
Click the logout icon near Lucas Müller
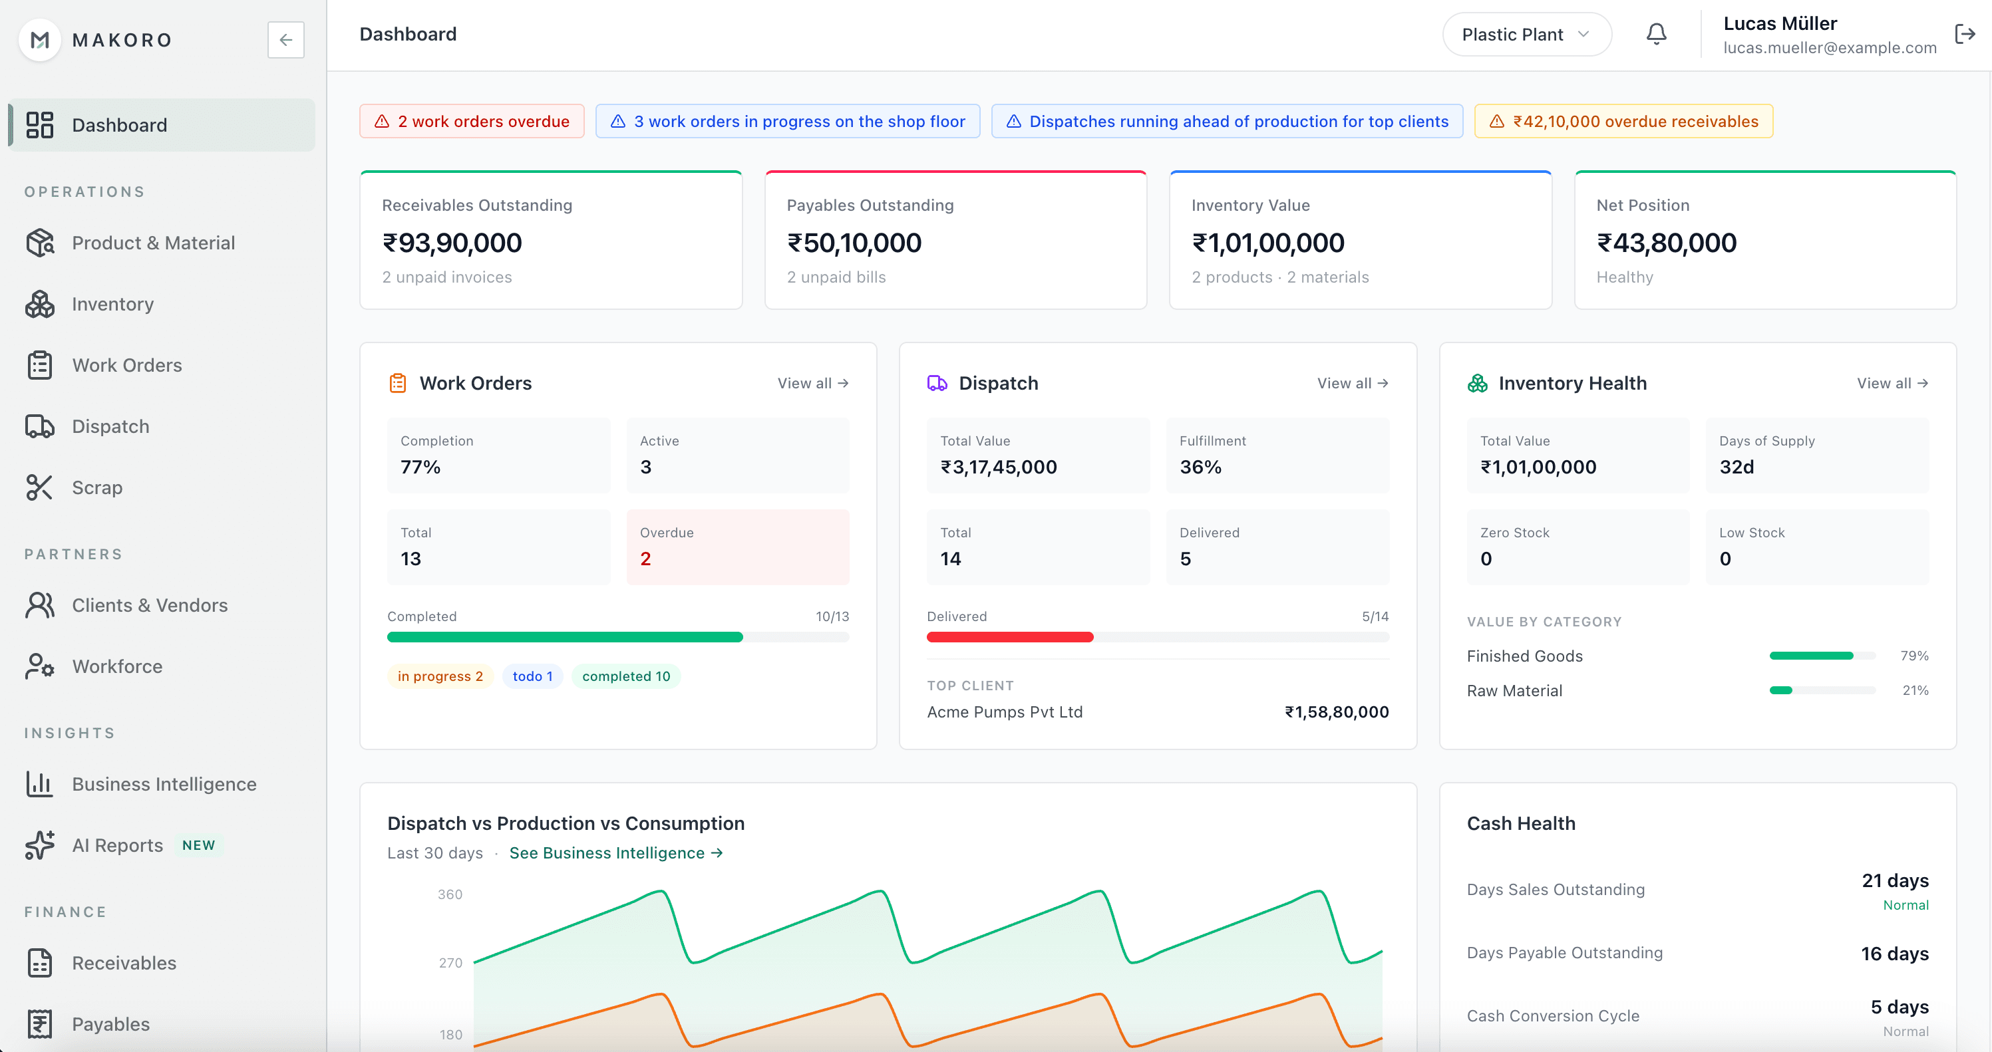(x=1965, y=34)
